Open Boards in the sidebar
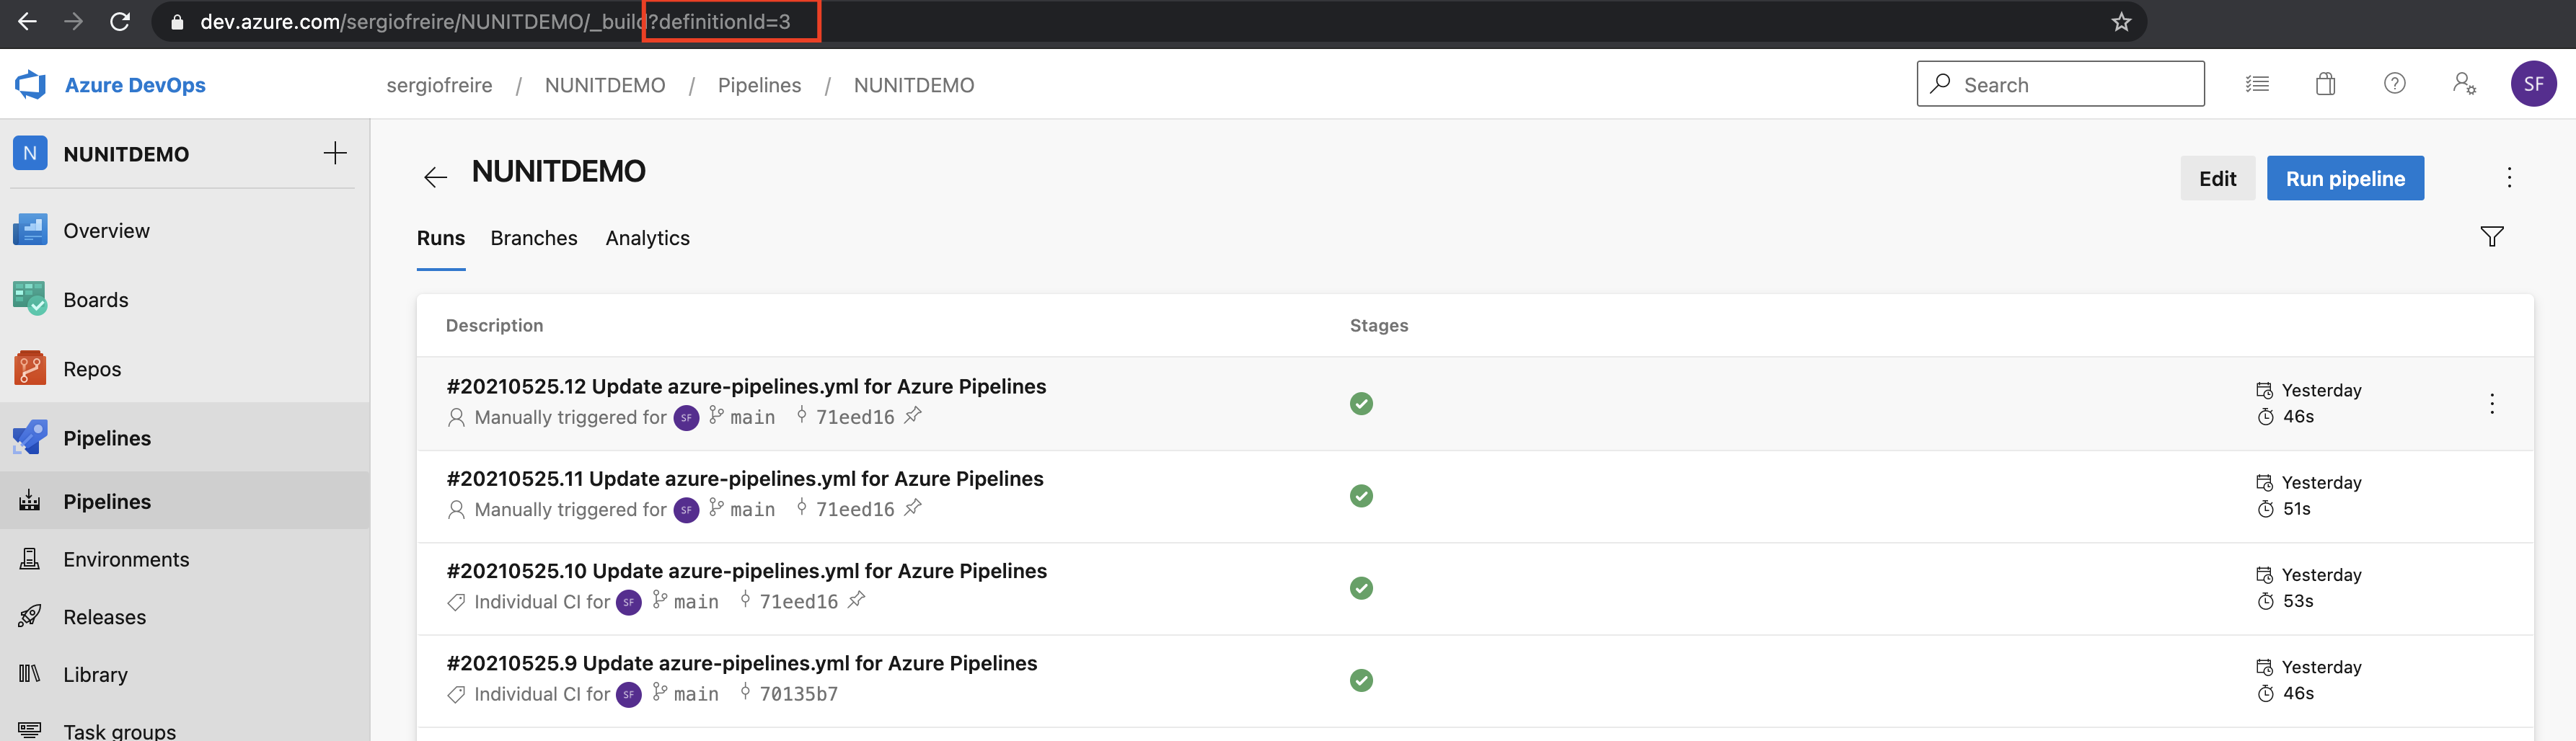The height and width of the screenshot is (741, 2576). [185, 300]
